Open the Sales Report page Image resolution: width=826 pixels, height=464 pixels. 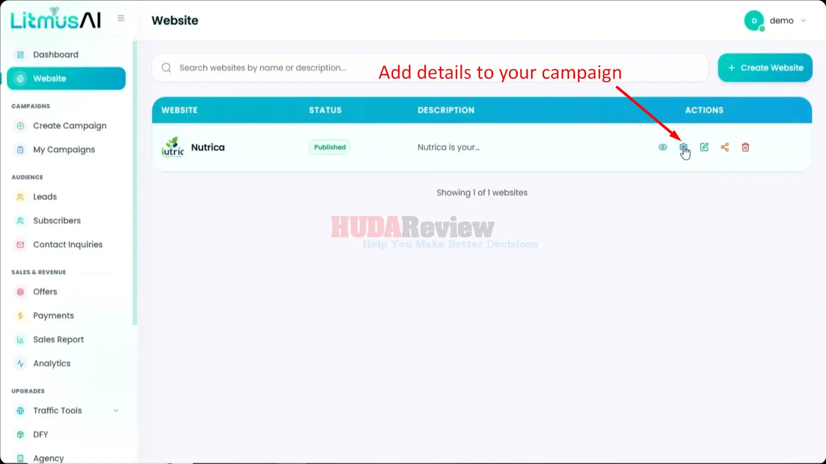66,339
